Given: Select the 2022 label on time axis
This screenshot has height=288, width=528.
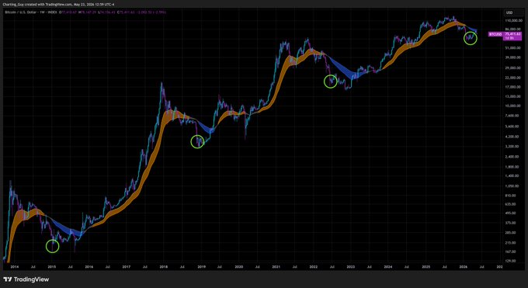Looking at the screenshot, I should [314, 267].
